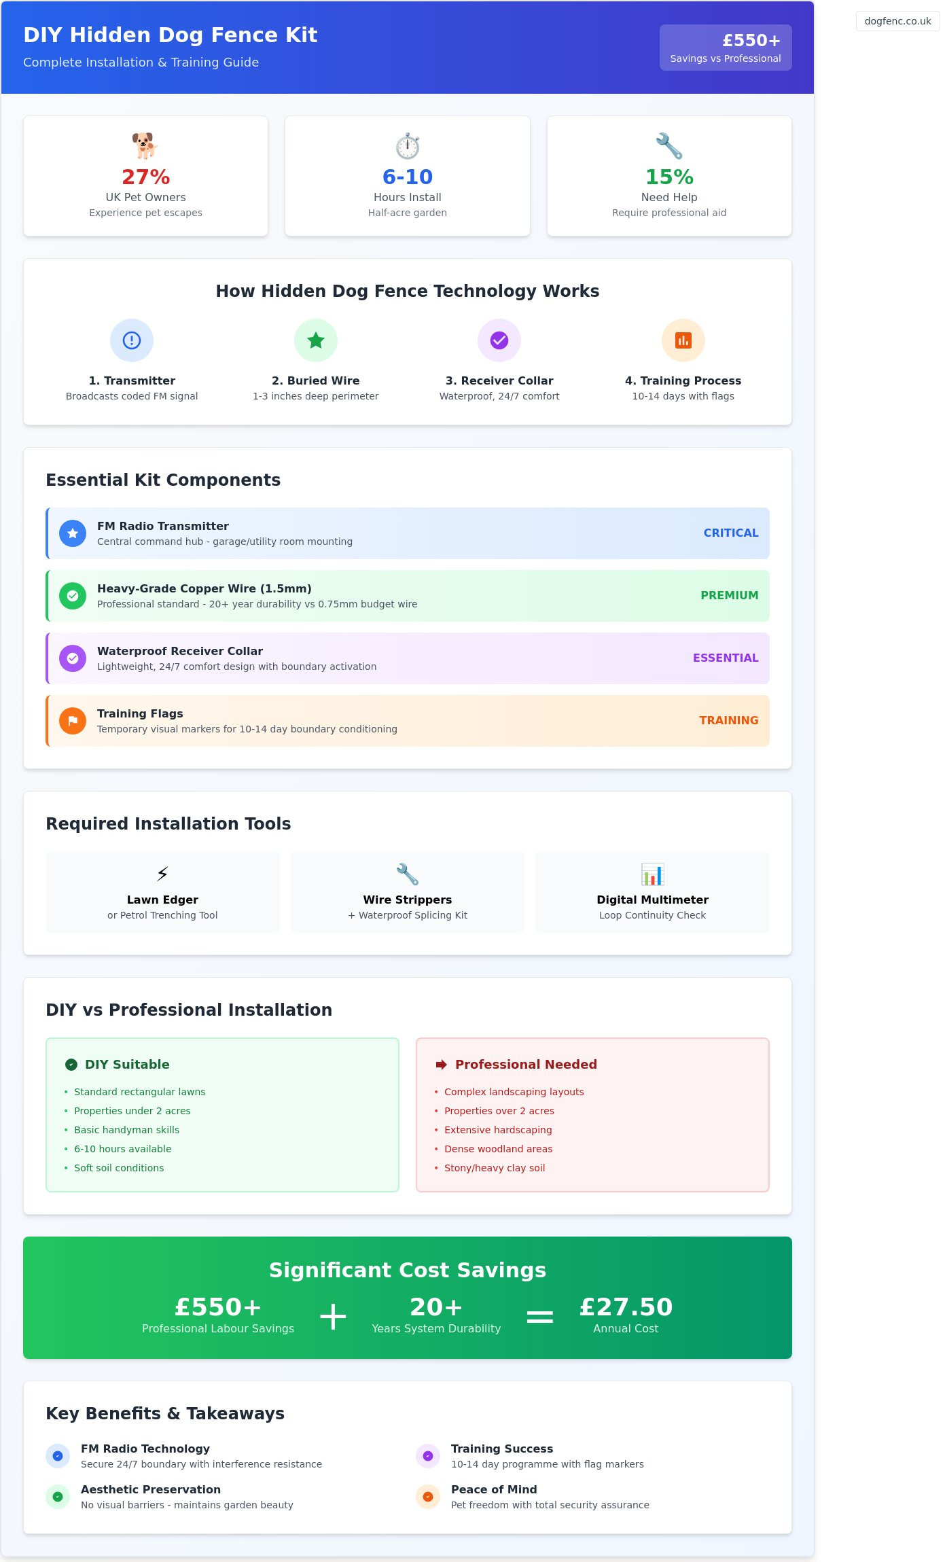
Task: Click the dogfenc.co.uk link
Action: pyautogui.click(x=897, y=21)
